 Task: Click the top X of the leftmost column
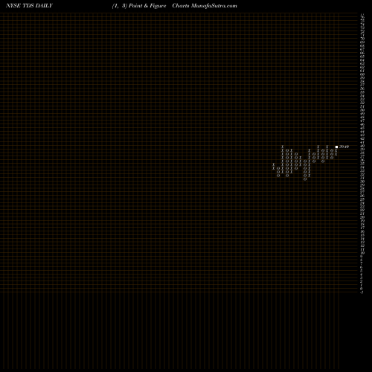274,164
